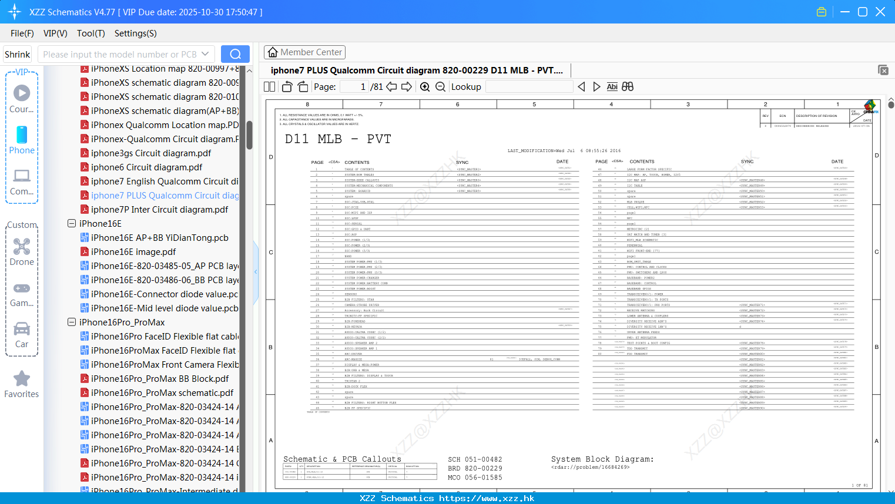The height and width of the screenshot is (504, 895).
Task: Rotate the page clockwise
Action: click(x=303, y=87)
